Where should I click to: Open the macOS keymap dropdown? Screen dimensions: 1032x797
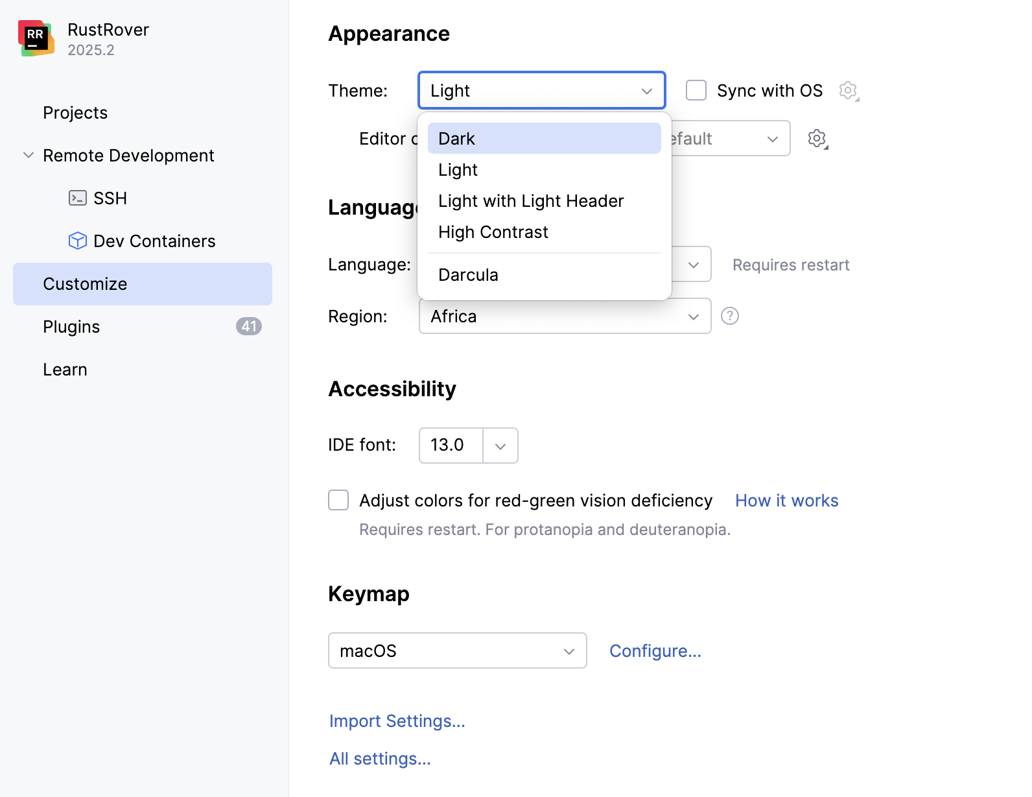coord(457,650)
